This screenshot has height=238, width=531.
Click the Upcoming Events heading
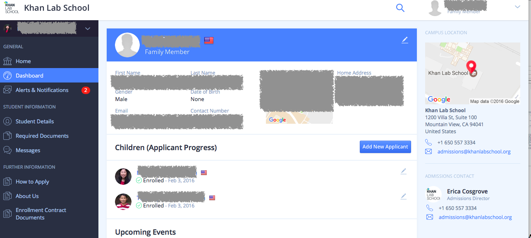145,232
